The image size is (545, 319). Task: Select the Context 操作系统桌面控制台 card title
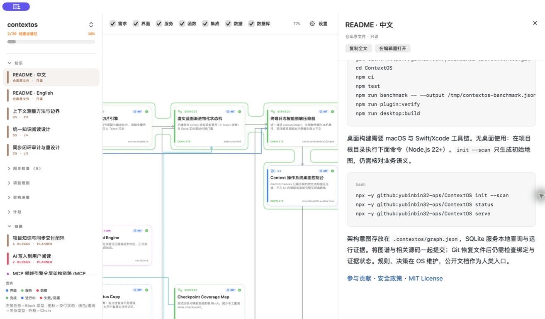pyautogui.click(x=297, y=178)
